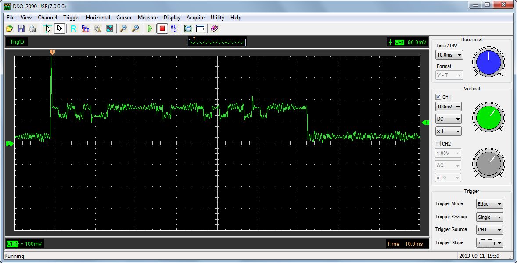Click the cyan R reference waveform icon
517x263 pixels.
click(x=73, y=28)
